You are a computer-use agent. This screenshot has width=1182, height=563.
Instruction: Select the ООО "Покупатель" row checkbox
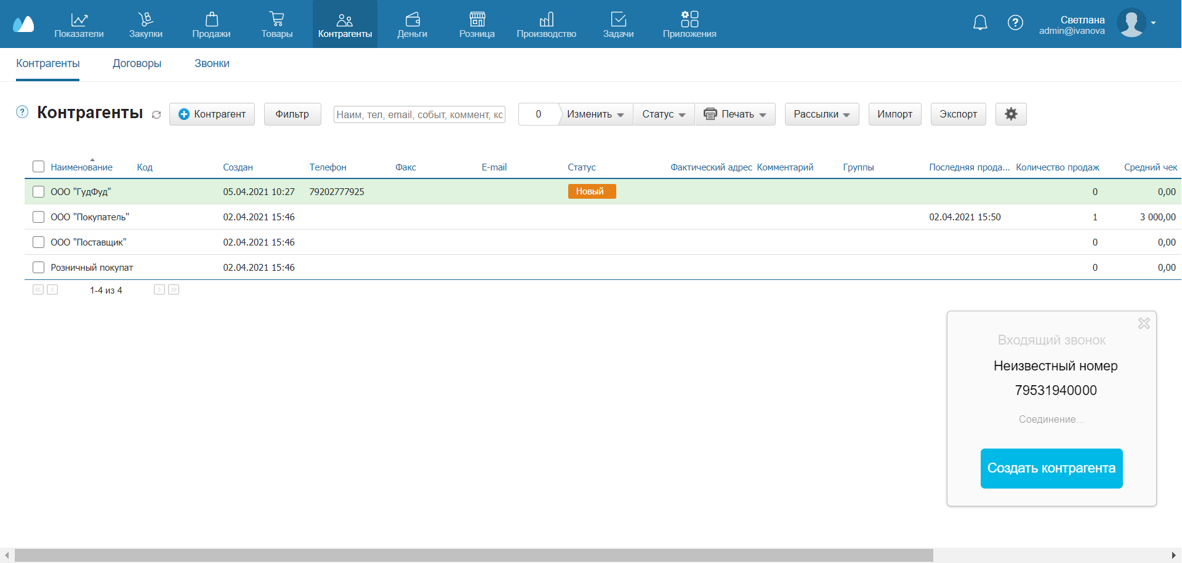point(38,217)
